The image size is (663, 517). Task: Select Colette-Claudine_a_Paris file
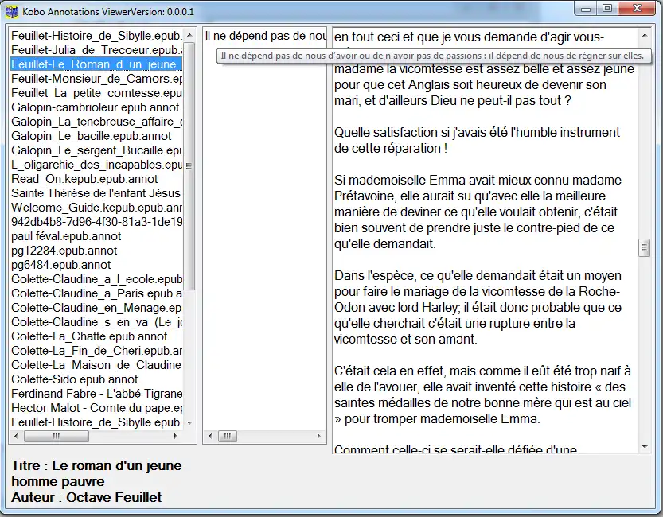[97, 293]
